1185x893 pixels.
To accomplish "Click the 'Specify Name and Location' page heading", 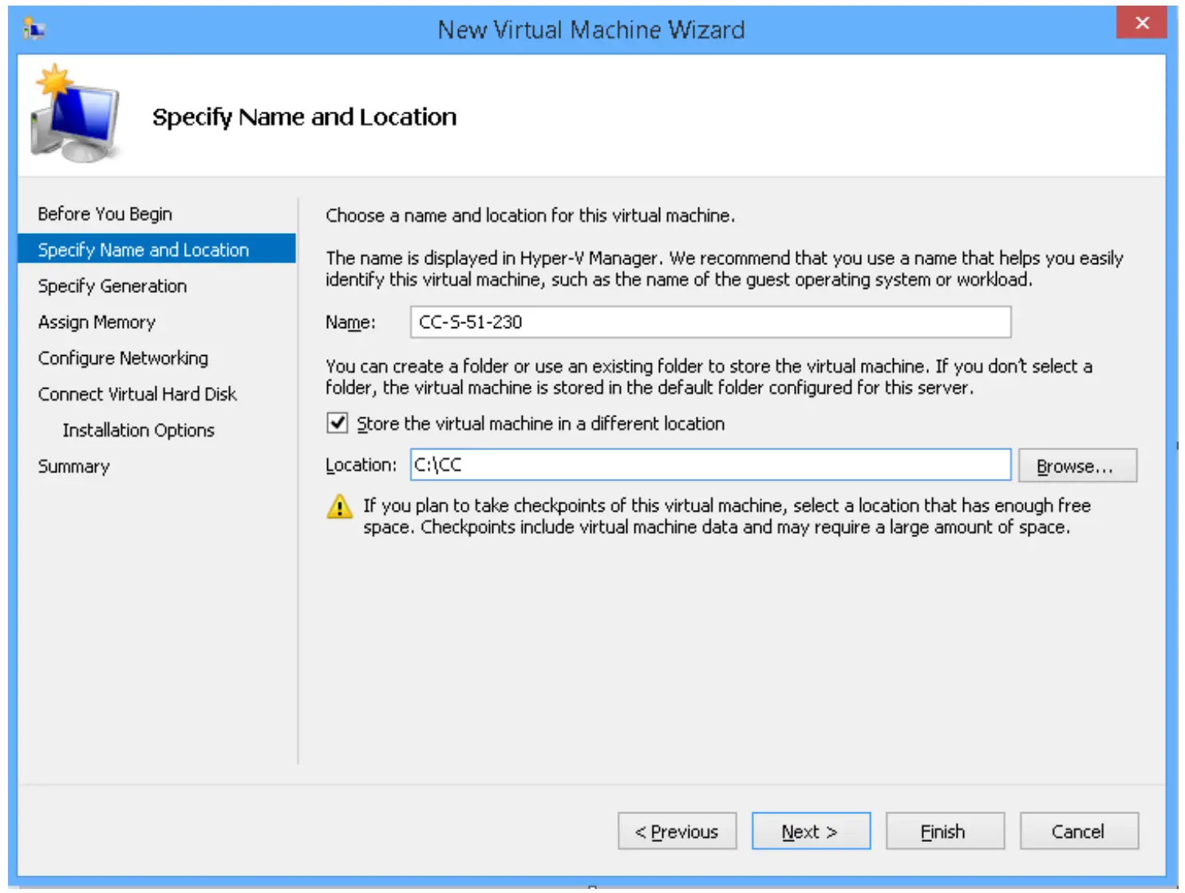I will (304, 117).
